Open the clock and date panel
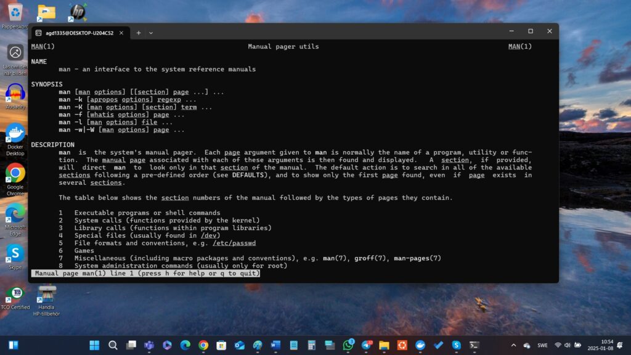The height and width of the screenshot is (355, 631). 606,345
